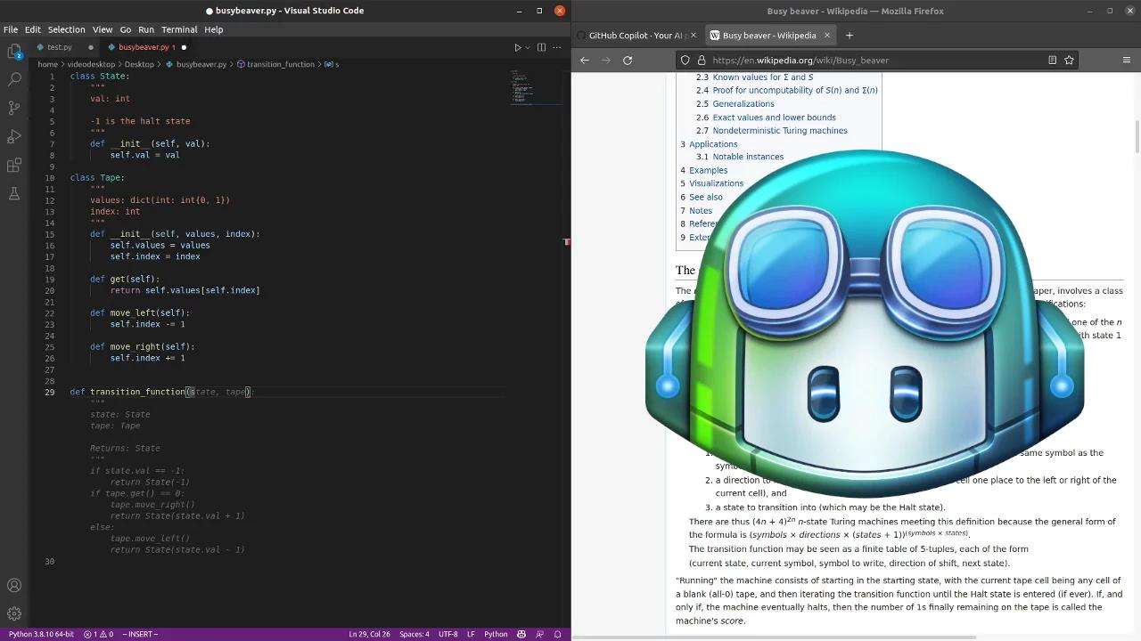
Task: Open the Testing flask view
Action: (14, 193)
